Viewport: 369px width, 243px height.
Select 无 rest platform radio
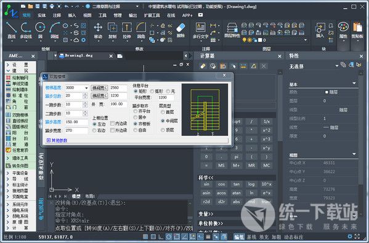tap(168, 91)
